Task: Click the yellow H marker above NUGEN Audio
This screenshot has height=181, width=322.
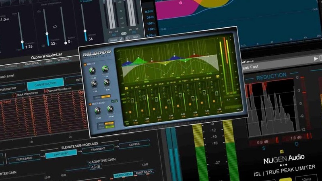Action: pos(282,152)
